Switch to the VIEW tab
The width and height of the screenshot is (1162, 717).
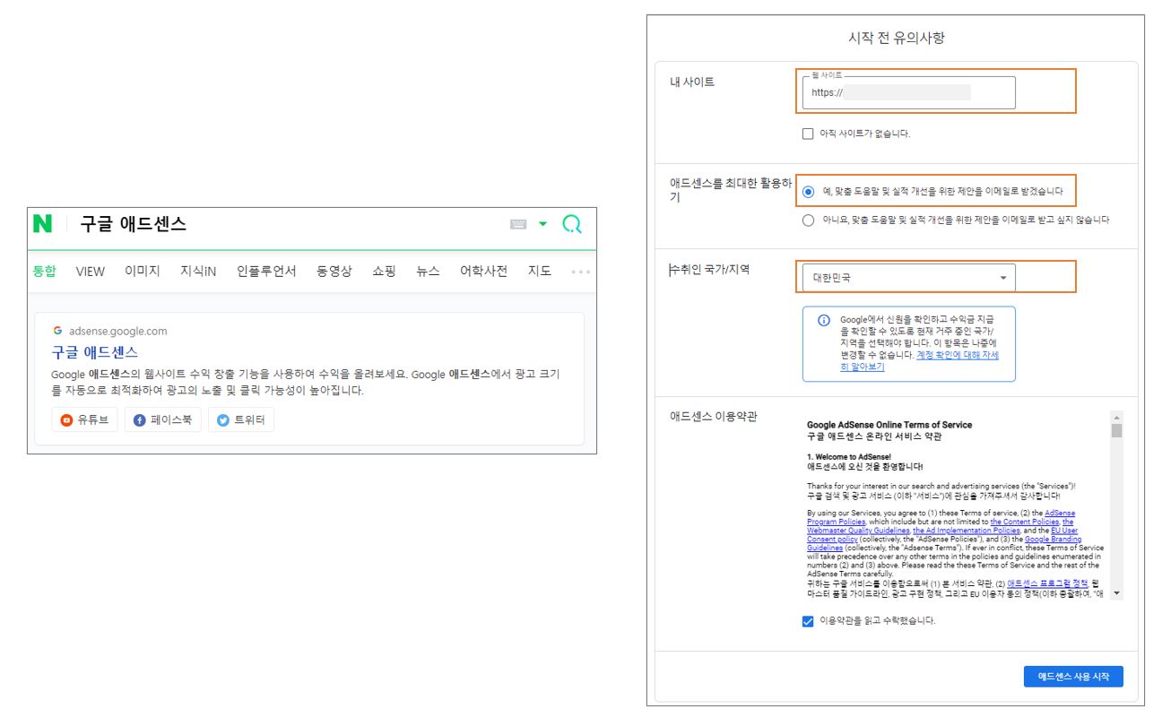pyautogui.click(x=91, y=271)
